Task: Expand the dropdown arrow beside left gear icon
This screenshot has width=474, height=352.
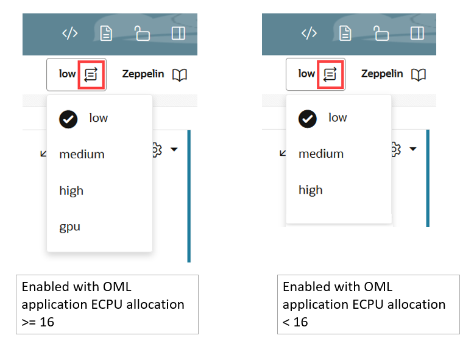Action: 174,149
